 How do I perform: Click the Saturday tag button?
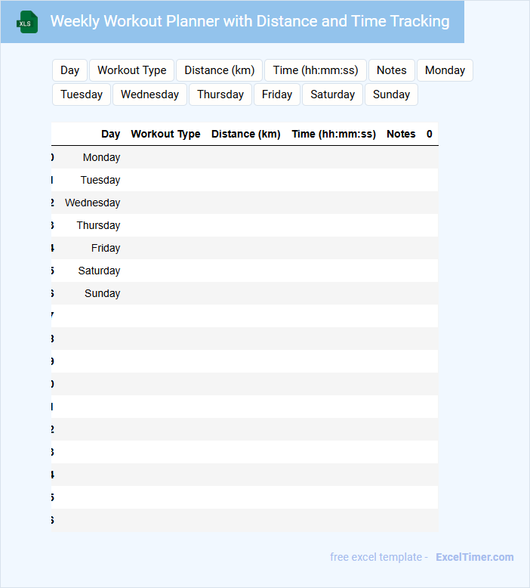[x=333, y=94]
